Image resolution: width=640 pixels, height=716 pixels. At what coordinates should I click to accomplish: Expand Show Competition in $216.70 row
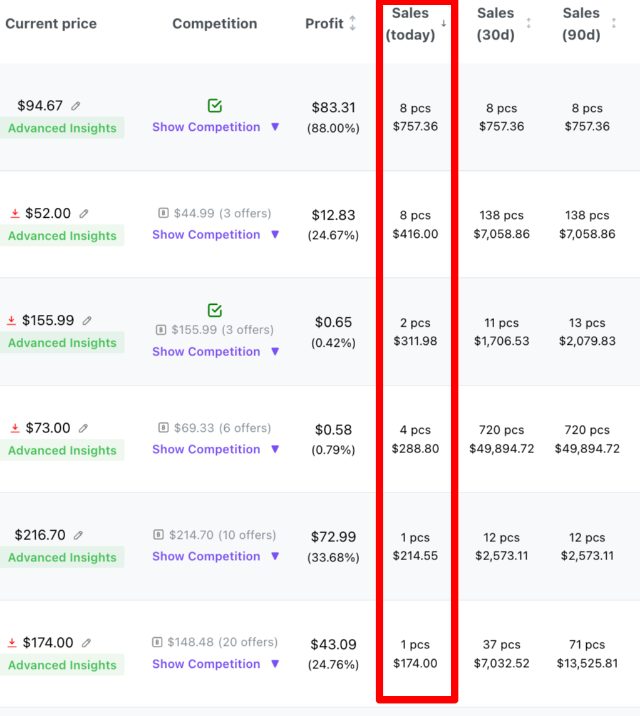tap(215, 556)
